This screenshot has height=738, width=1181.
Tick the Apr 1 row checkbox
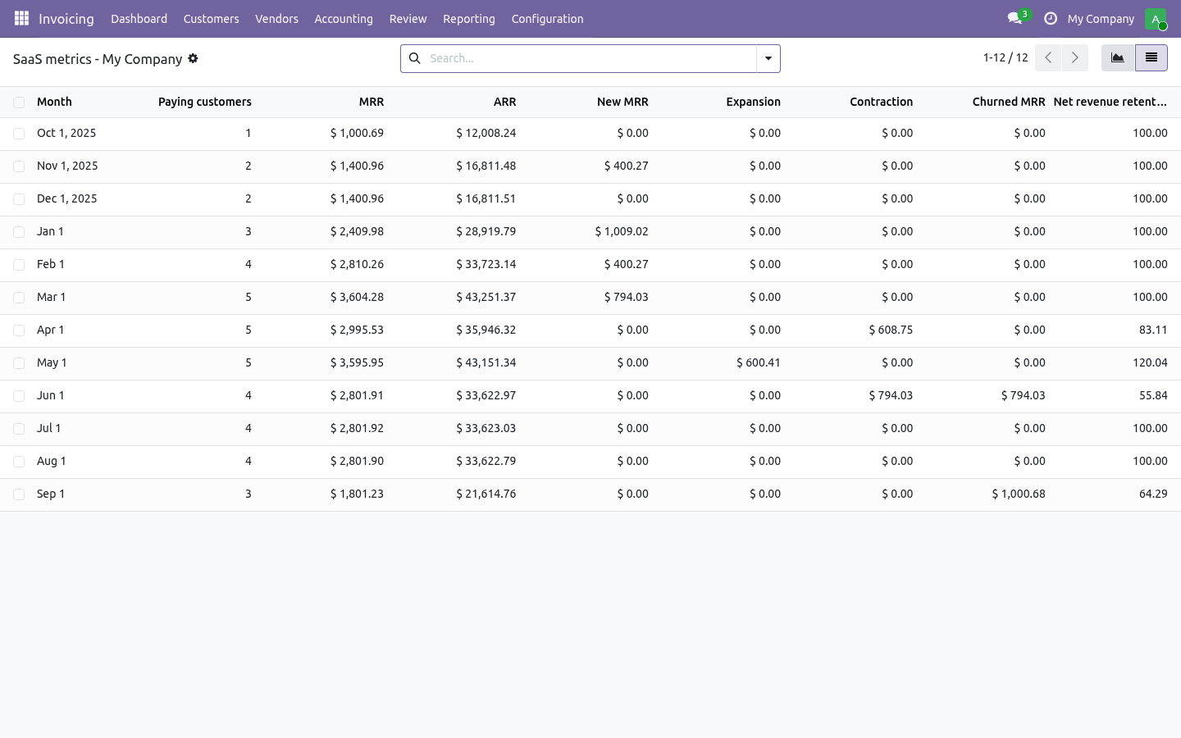[19, 330]
